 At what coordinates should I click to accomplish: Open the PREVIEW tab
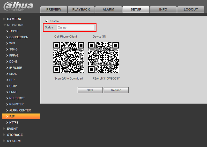(54, 9)
